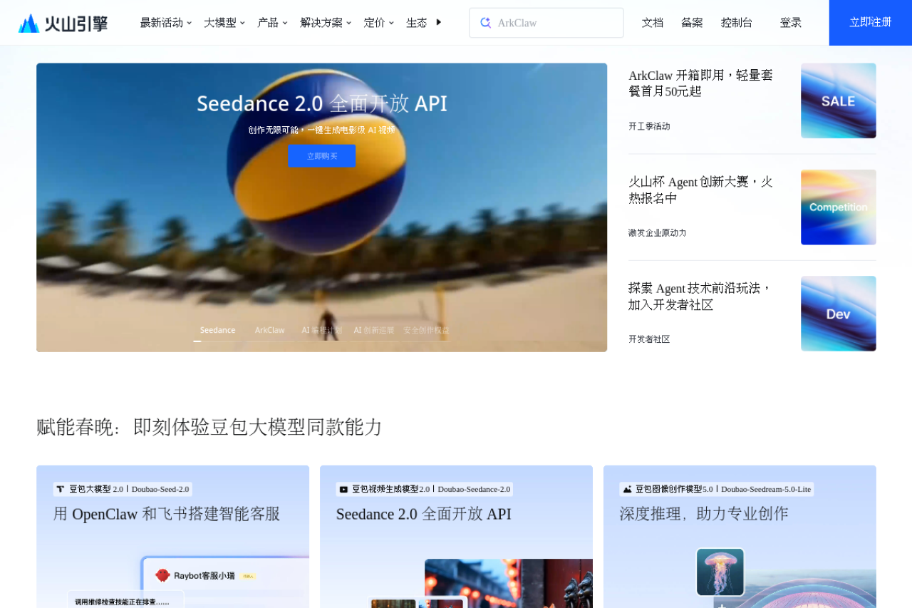This screenshot has height=608, width=912.
Task: Click the 火山引擎 logo
Action: point(63,23)
